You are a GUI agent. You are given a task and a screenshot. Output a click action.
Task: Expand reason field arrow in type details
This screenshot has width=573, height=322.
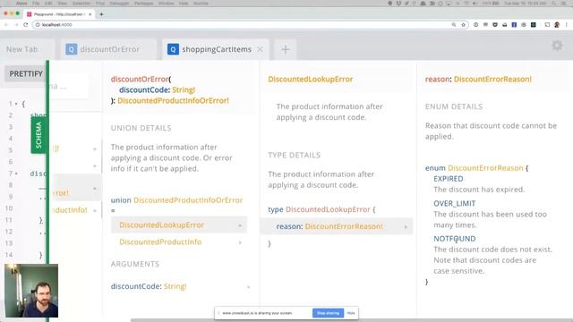[406, 227]
